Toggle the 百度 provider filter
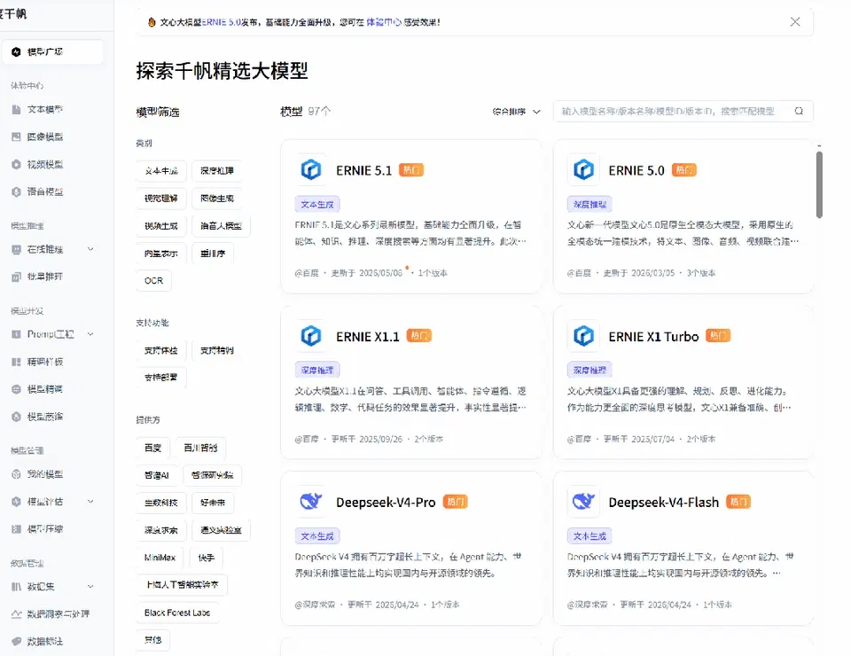 (153, 448)
